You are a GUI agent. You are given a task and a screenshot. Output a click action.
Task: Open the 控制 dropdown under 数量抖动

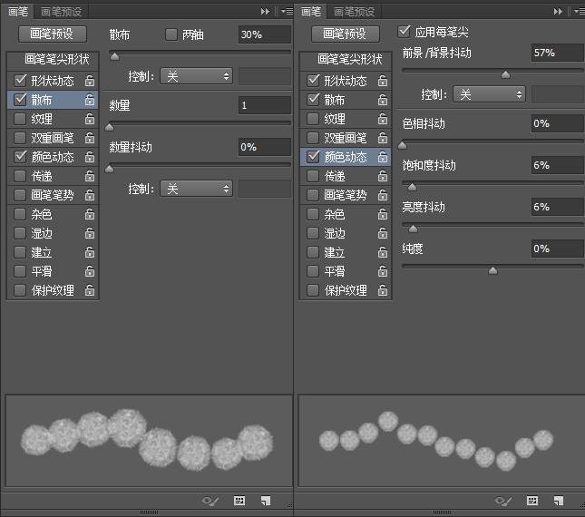tap(196, 189)
